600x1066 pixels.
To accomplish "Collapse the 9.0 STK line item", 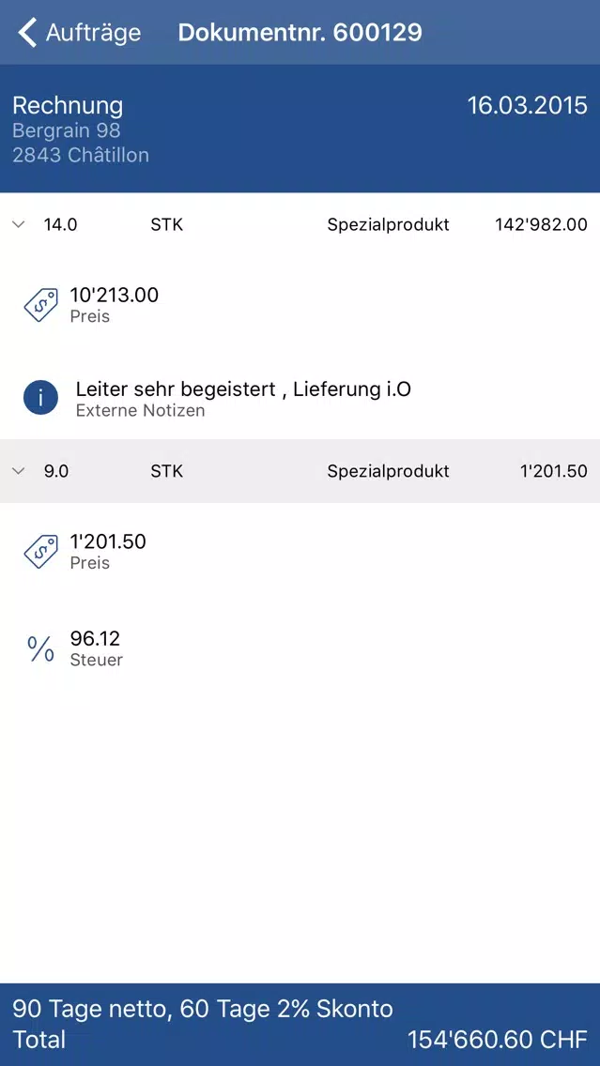I will tap(19, 471).
